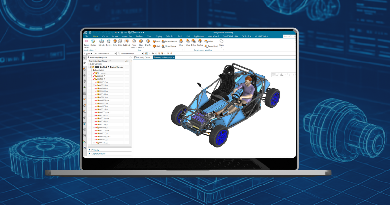Image resolution: width=390 pixels, height=205 pixels.
Task: Choose the Shell feature
Action: [x=157, y=46]
